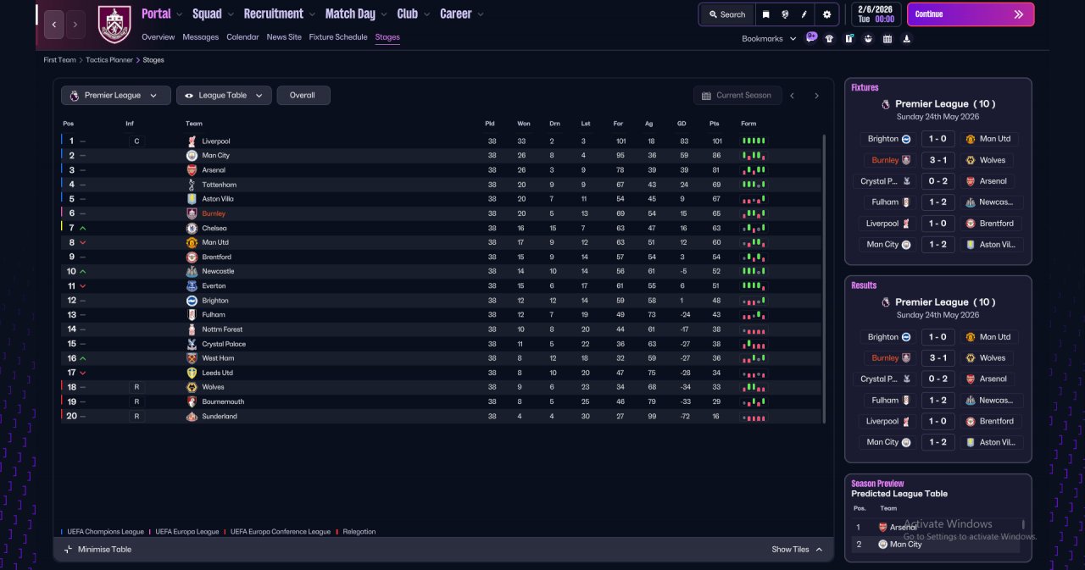Collapse tiles with Show Tiles chevron
1085x570 pixels.
tap(819, 550)
